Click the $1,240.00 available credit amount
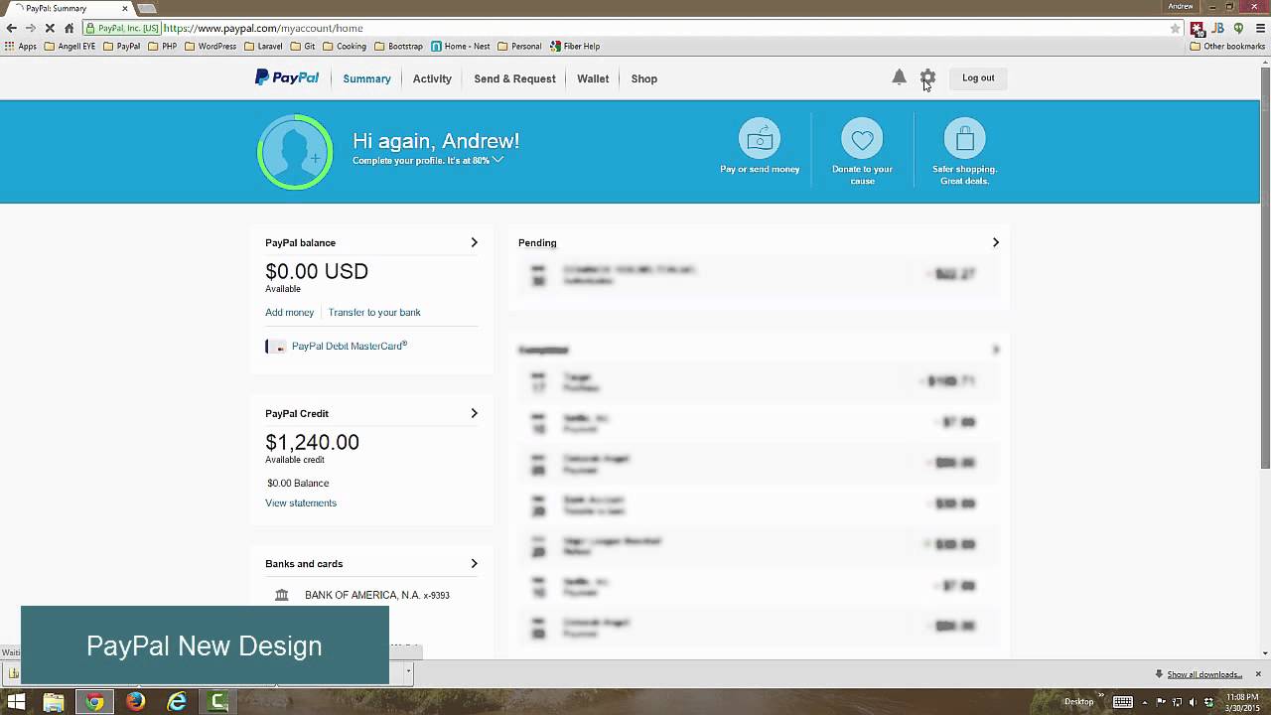 click(x=312, y=442)
